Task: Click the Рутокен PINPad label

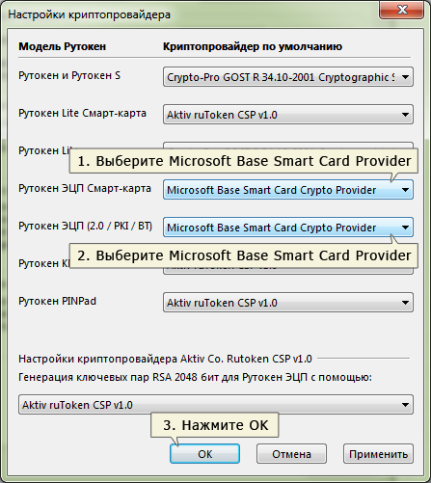Action: pos(57,301)
